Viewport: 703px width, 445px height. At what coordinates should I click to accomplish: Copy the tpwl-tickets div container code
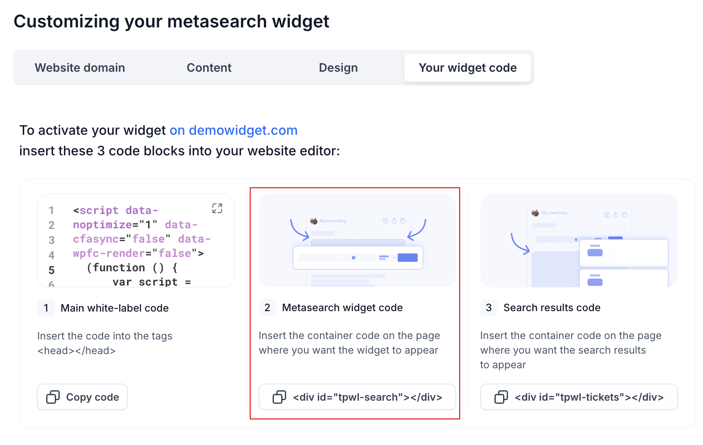pos(579,397)
